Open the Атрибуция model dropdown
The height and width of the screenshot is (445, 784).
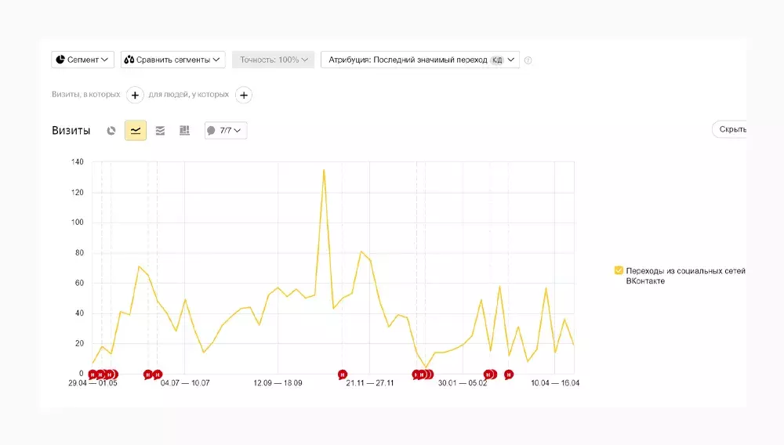[419, 60]
